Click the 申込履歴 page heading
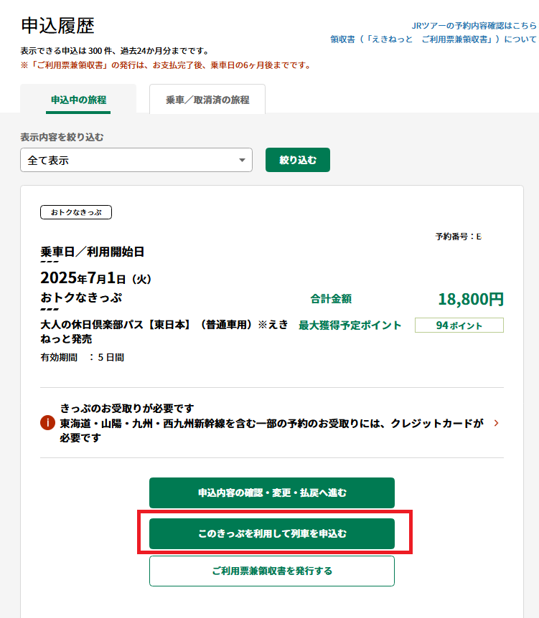The height and width of the screenshot is (618, 539). tap(57, 26)
